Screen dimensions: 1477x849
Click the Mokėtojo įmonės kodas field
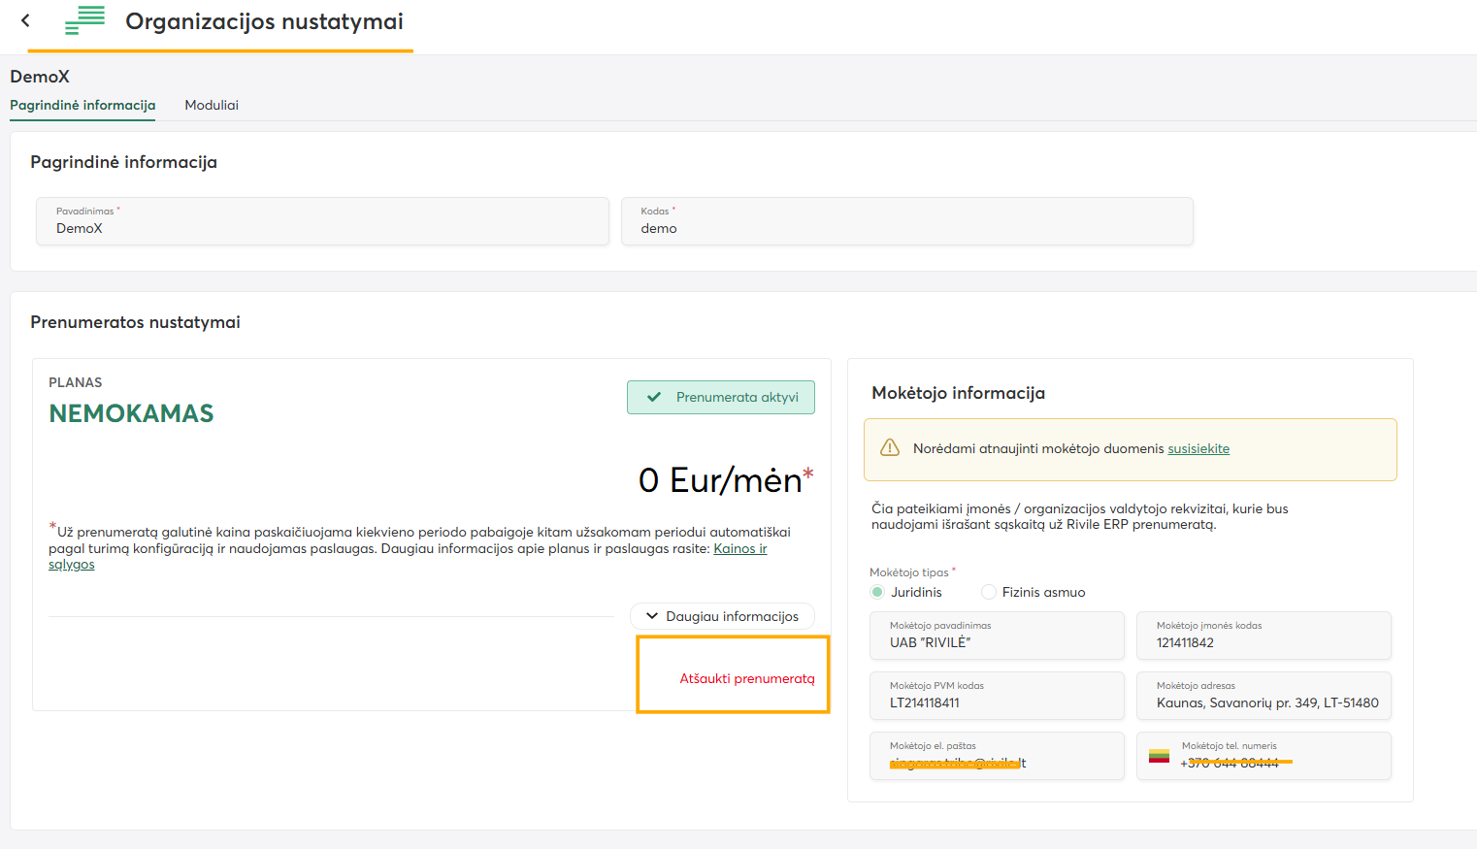(1263, 636)
